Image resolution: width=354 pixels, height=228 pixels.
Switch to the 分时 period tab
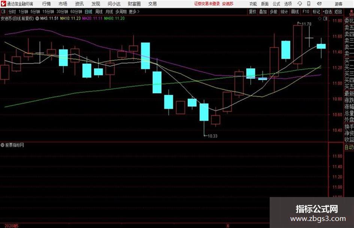[x=12, y=12]
